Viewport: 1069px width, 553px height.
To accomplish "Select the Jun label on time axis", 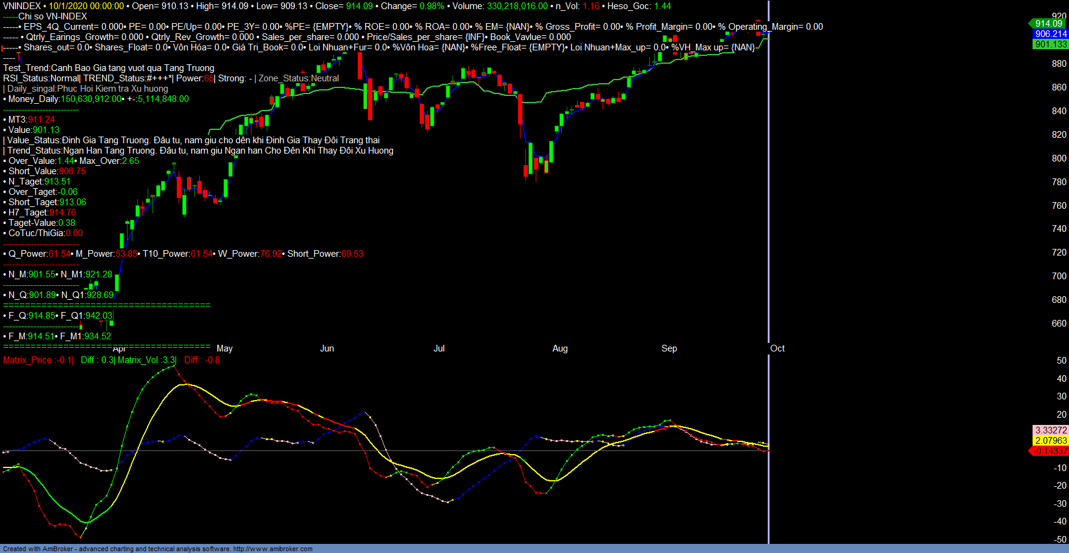I will (327, 348).
